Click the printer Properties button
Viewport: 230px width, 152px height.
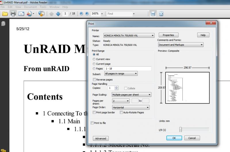pos(168,35)
